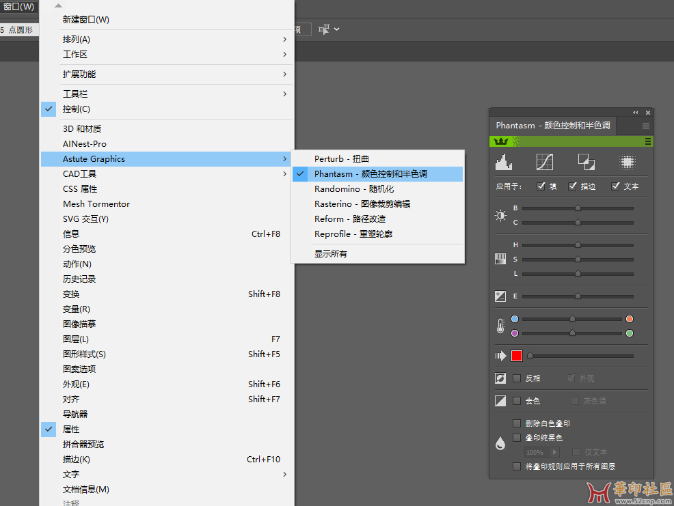Click the shift-to-color arrow icon

tap(500, 356)
